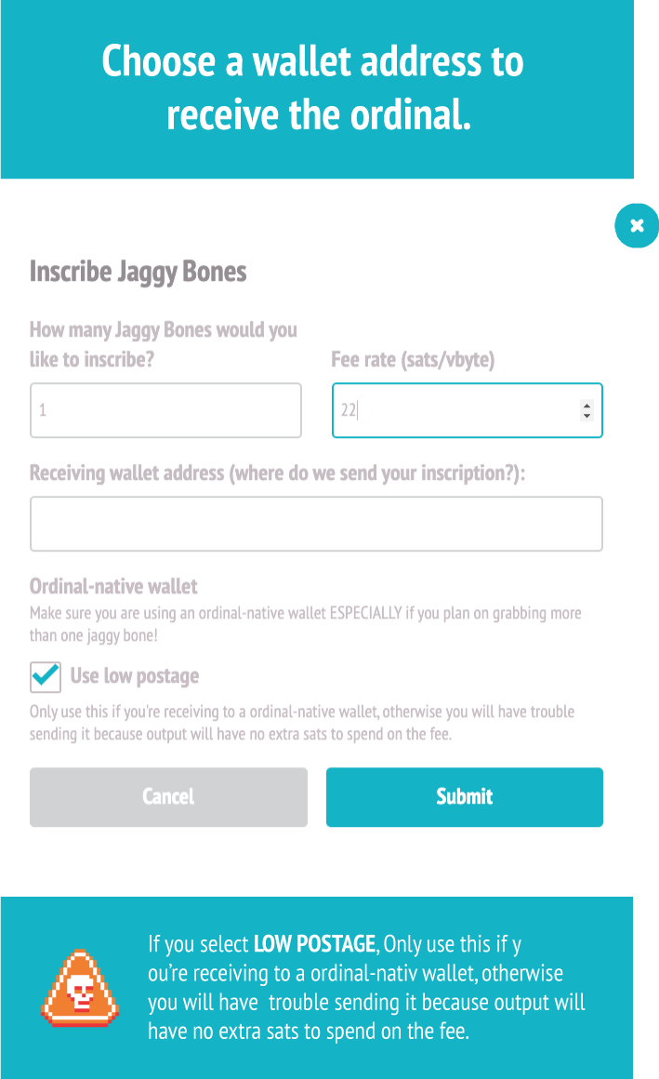Dismiss the modal using its close icon
Image resolution: width=659 pixels, height=1079 pixels.
point(637,225)
